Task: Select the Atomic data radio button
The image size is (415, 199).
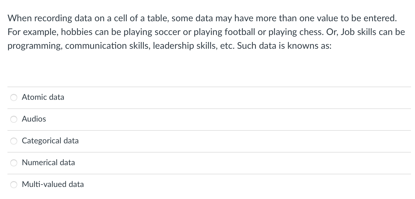Action: [x=13, y=97]
